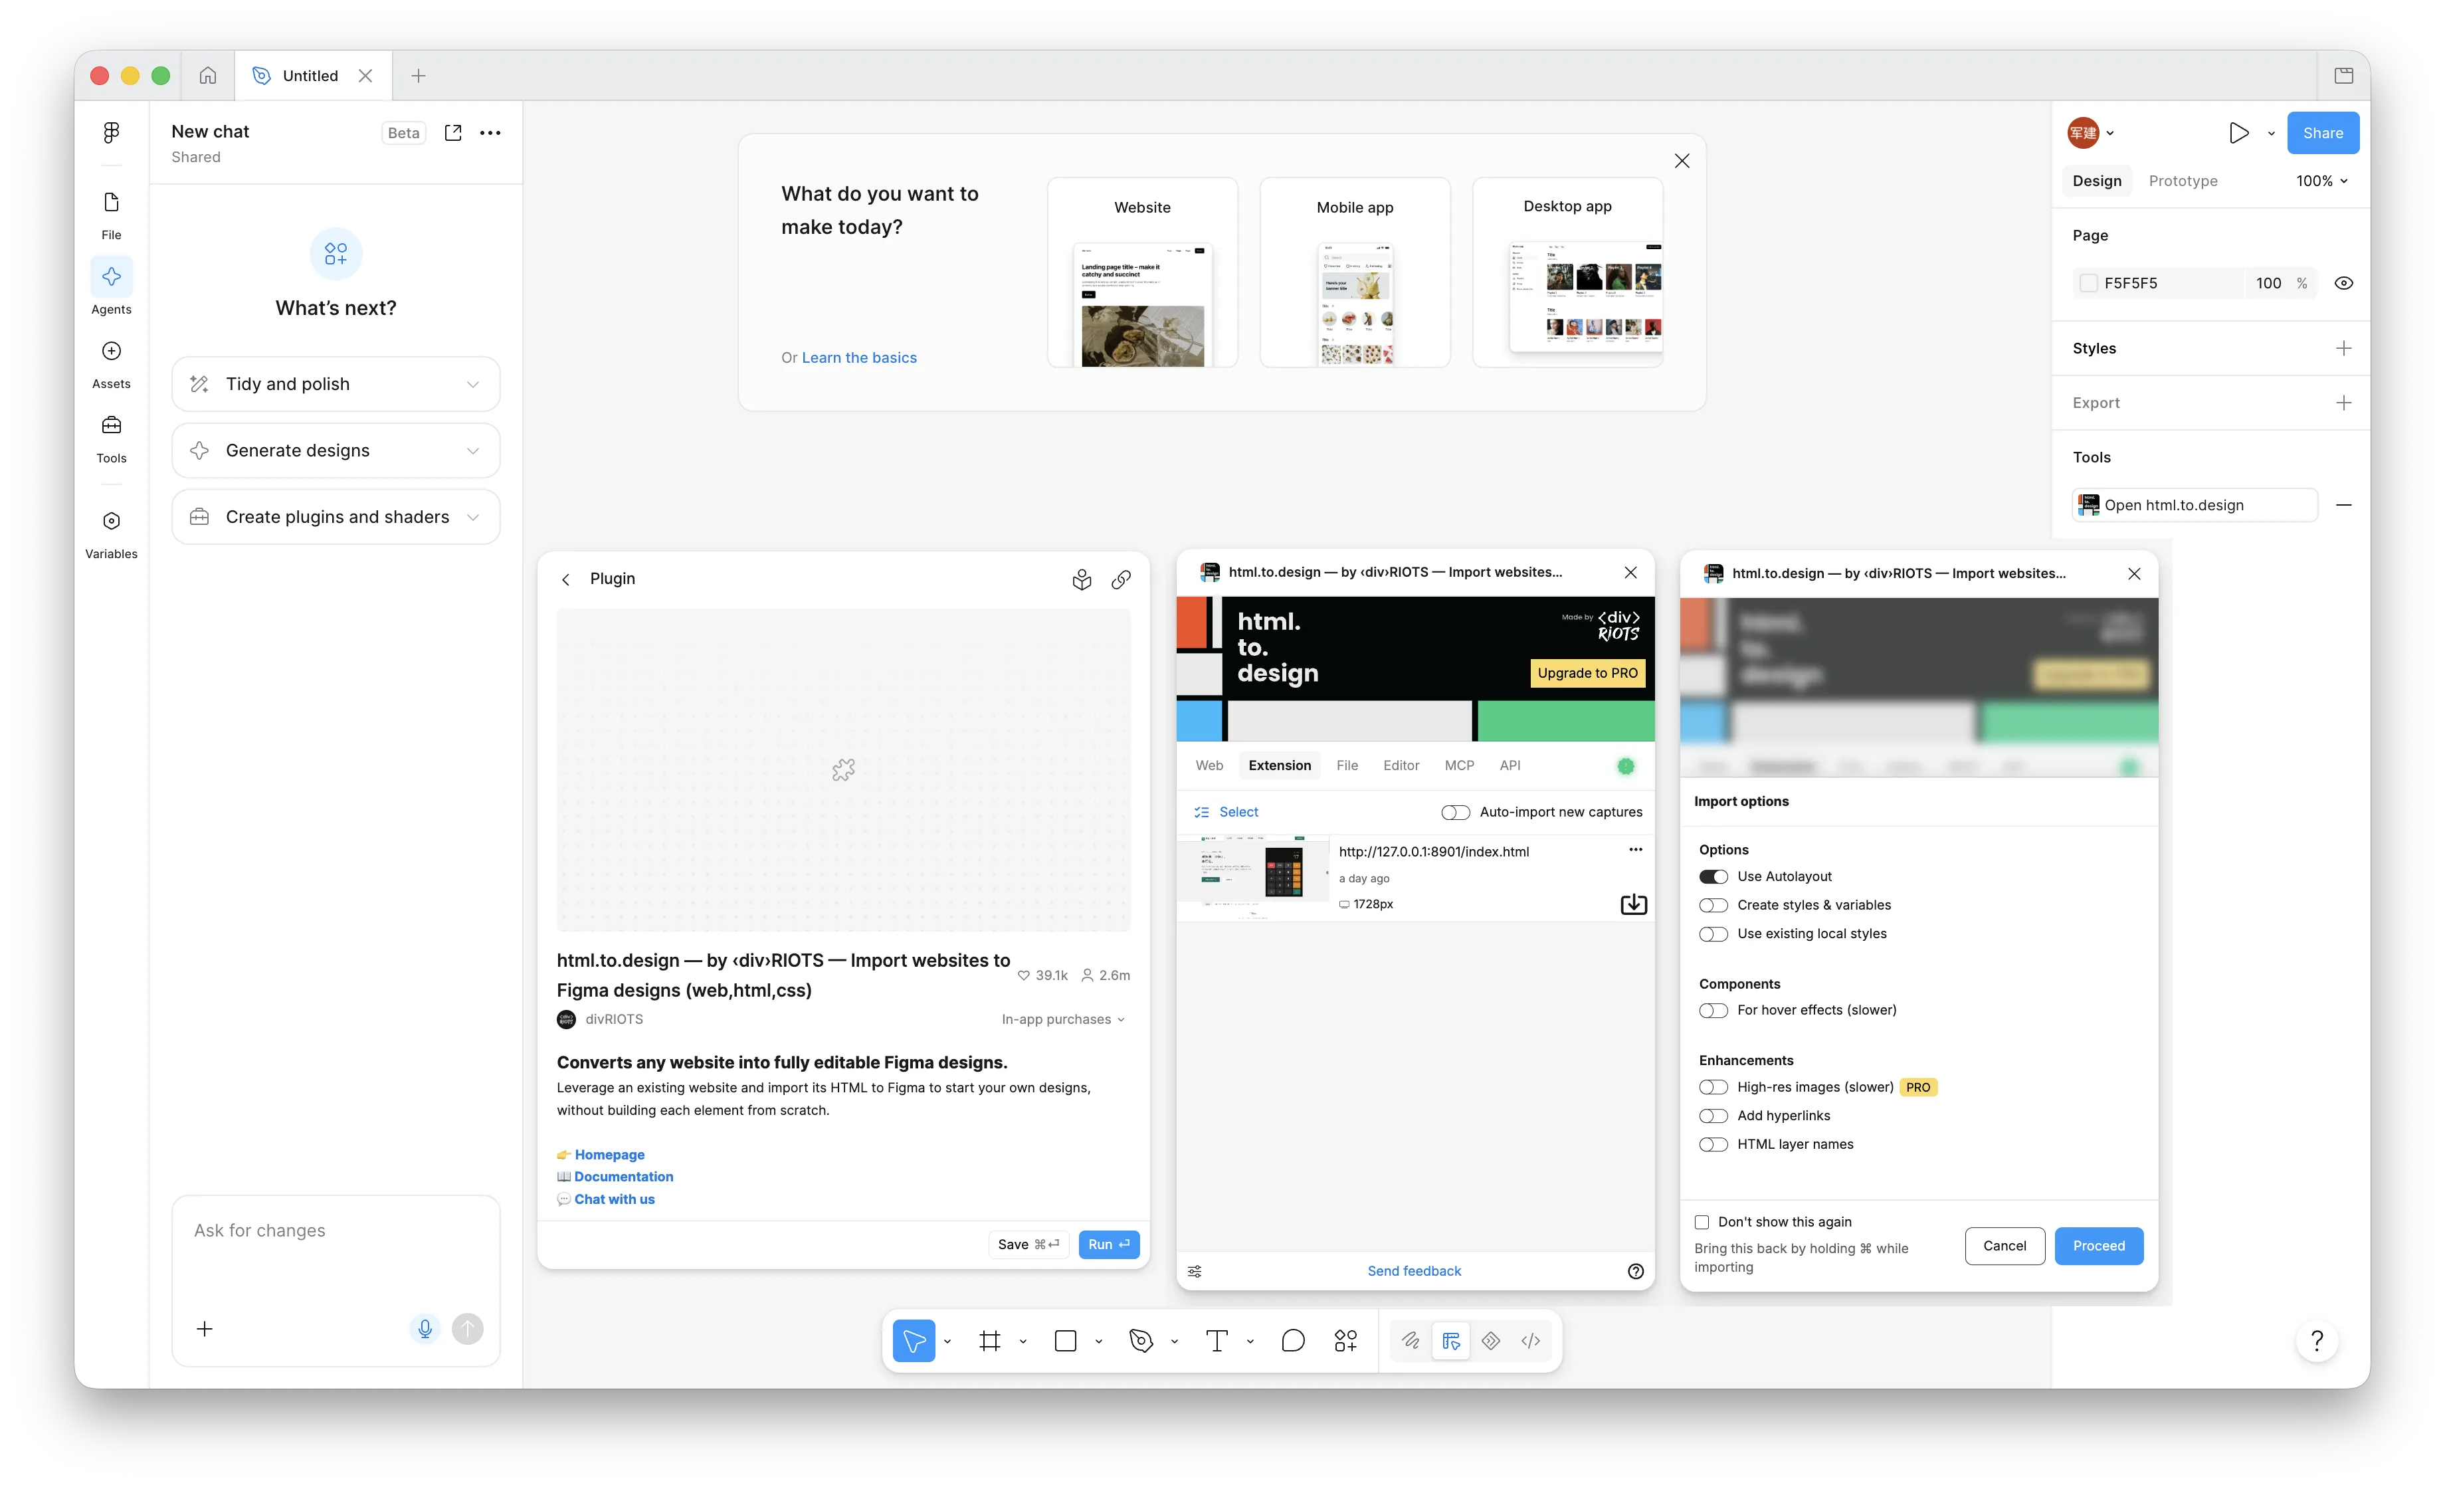Select the Text tool

[1217, 1341]
